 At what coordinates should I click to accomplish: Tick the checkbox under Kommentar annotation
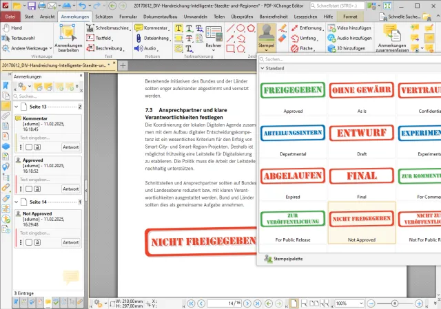coord(28,147)
